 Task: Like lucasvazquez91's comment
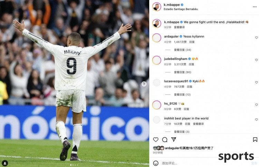point(256,82)
